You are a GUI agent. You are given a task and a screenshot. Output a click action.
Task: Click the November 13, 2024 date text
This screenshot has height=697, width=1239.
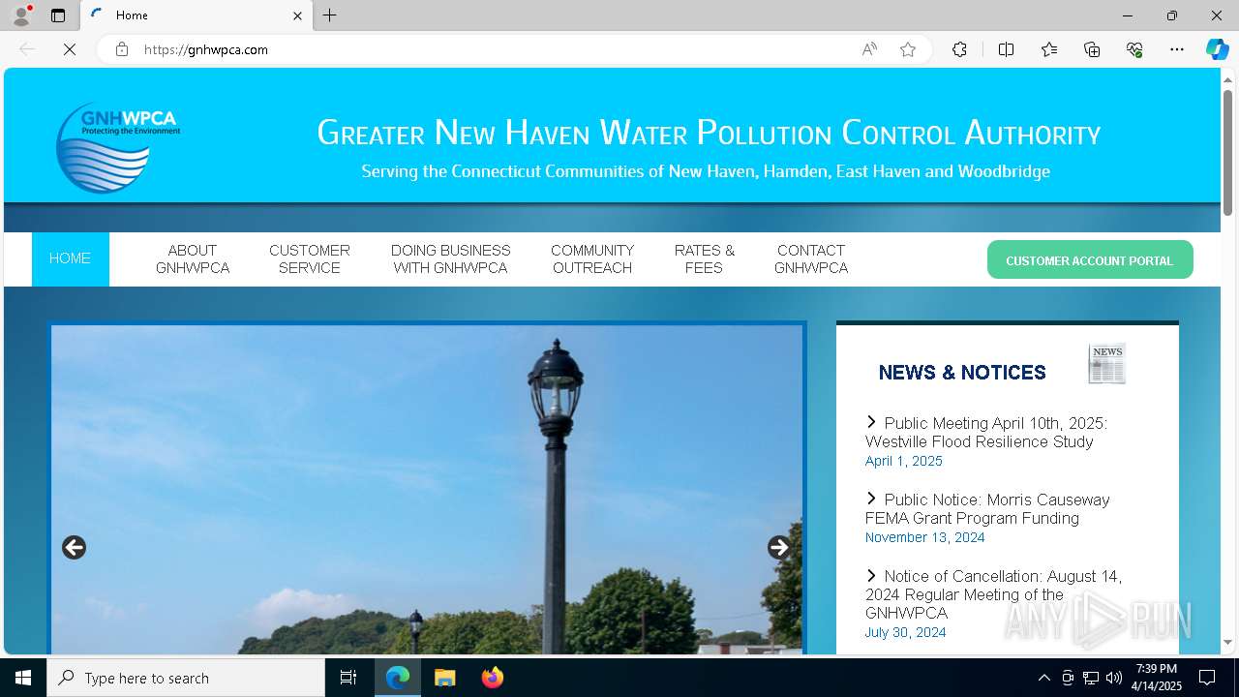click(x=924, y=537)
